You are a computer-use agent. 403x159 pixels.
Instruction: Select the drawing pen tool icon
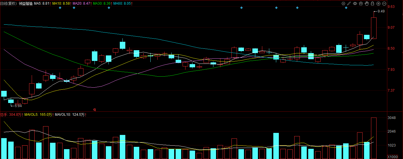pyautogui.click(x=349, y=3)
